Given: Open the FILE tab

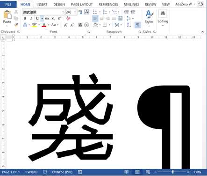Looking at the screenshot, I should coord(8,4).
